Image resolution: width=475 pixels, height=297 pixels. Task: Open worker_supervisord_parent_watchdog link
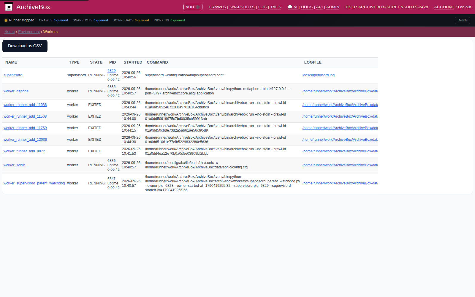(x=34, y=183)
